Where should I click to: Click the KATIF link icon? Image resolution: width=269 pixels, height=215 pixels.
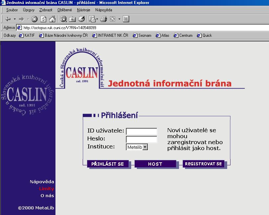(21, 35)
